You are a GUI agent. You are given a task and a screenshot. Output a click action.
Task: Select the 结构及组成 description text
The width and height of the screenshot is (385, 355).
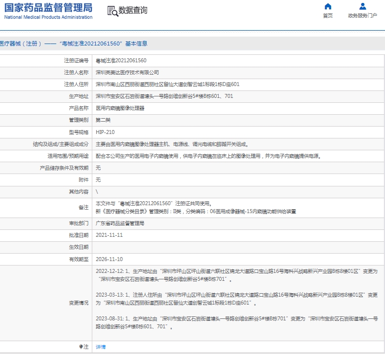point(172,144)
